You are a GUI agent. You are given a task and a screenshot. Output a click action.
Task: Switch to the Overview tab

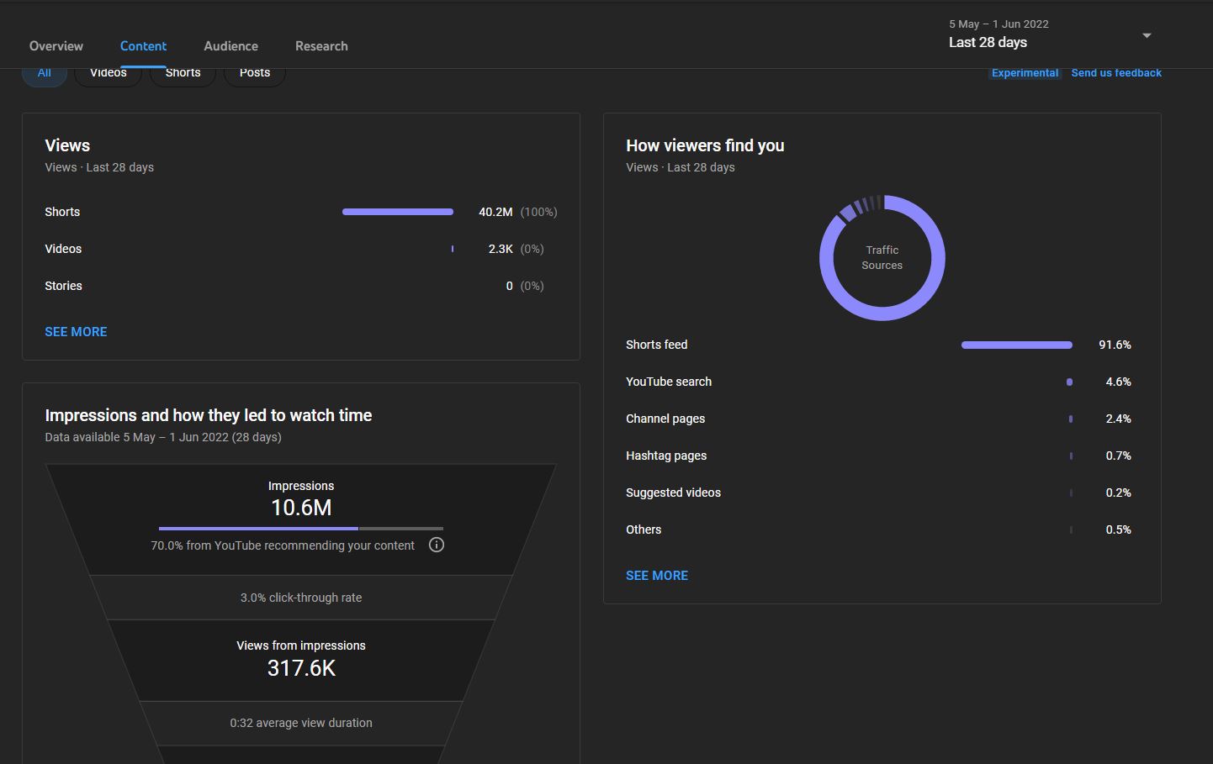pos(56,46)
